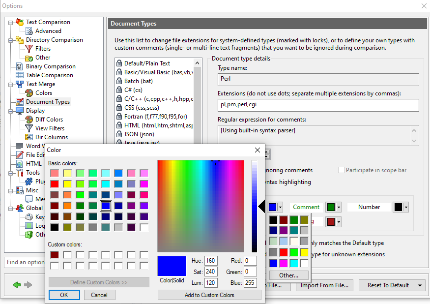Select the Tools icon
The height and width of the screenshot is (304, 430).
[20, 173]
